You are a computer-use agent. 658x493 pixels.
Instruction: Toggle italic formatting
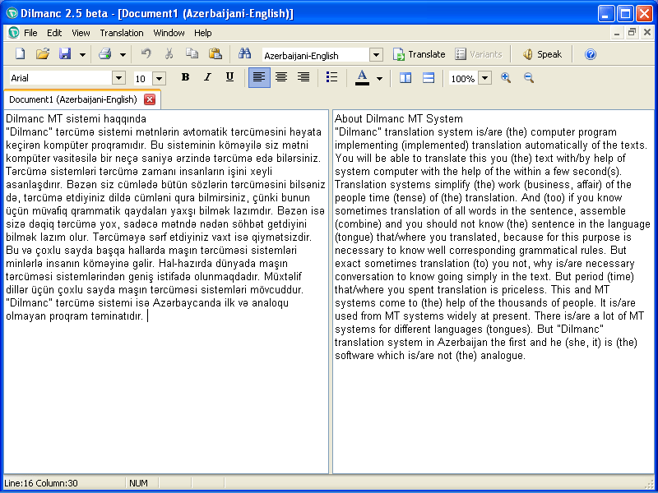point(207,77)
